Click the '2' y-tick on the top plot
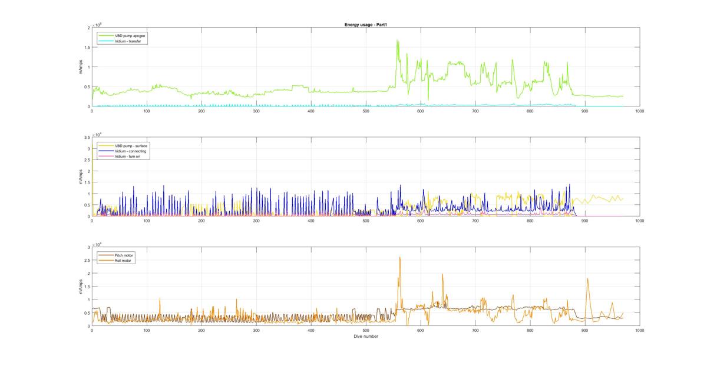Screen dimensions: 707x366 point(88,28)
